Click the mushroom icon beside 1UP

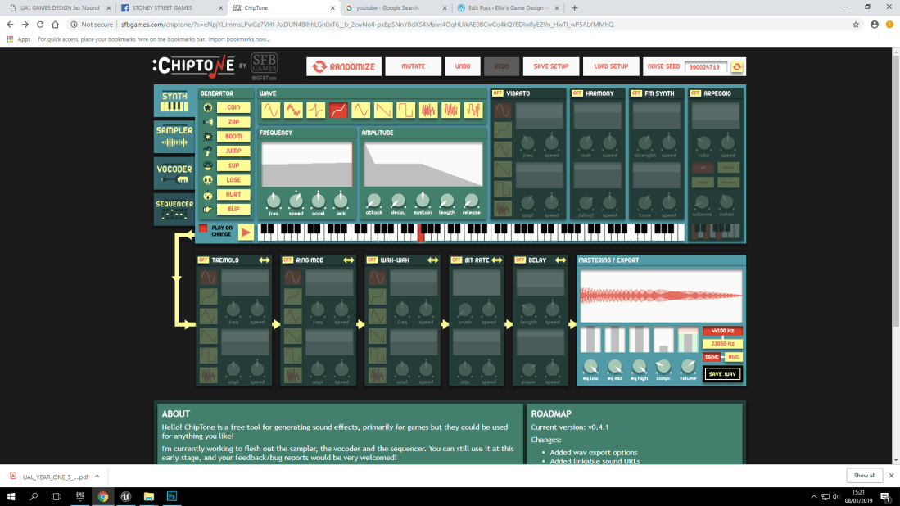point(207,165)
